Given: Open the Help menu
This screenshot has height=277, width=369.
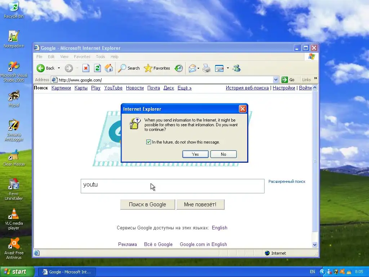Looking at the screenshot, I should click(x=114, y=57).
